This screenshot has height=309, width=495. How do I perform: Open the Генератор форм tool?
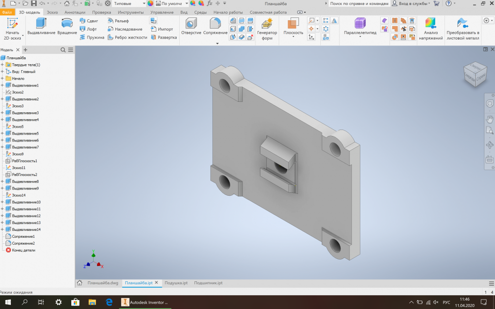tap(267, 29)
